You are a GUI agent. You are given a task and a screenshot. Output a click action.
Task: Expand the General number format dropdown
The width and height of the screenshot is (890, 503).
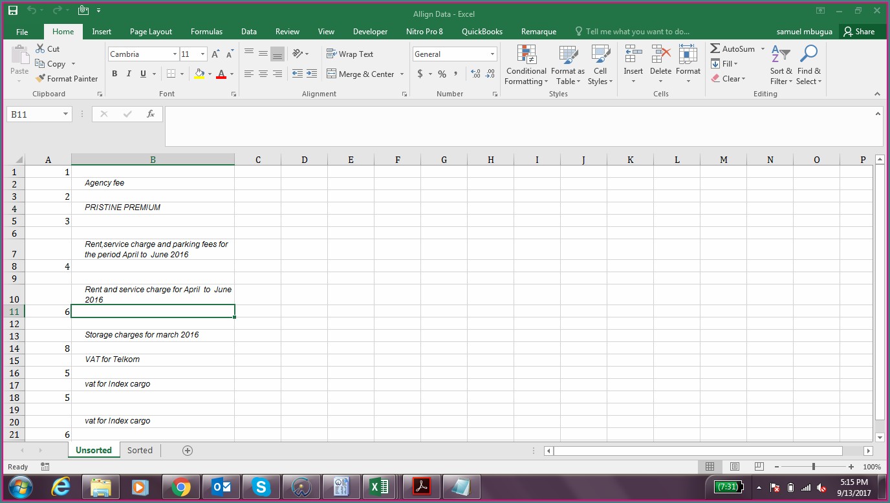pyautogui.click(x=492, y=54)
